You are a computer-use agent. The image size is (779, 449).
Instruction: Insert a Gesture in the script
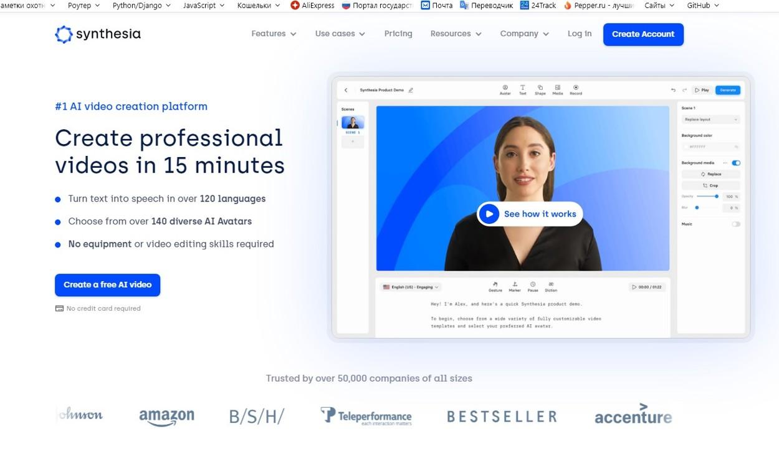click(495, 287)
